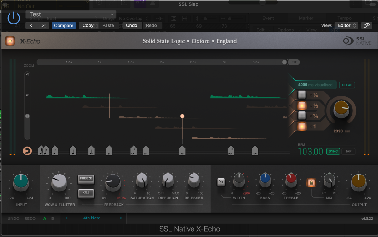Viewport: 378px width, 237px height.
Task: Click the sidechain link icon
Action: [366, 25]
